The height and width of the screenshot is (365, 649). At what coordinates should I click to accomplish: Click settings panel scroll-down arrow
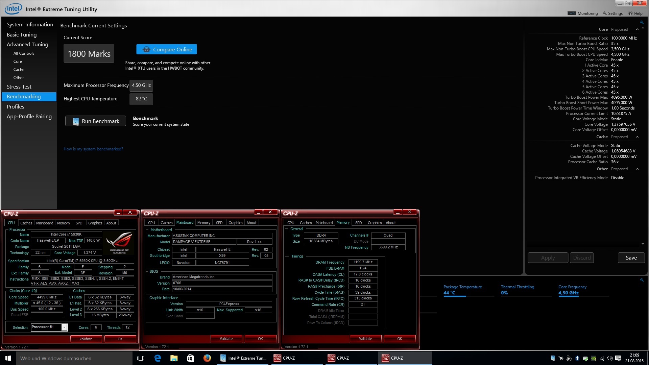[643, 244]
